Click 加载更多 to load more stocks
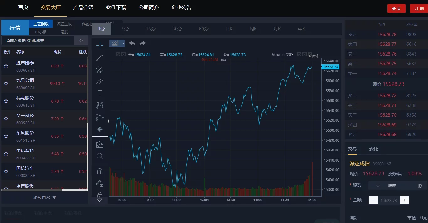Image resolution: width=428 pixels, height=223 pixels. tap(45, 198)
